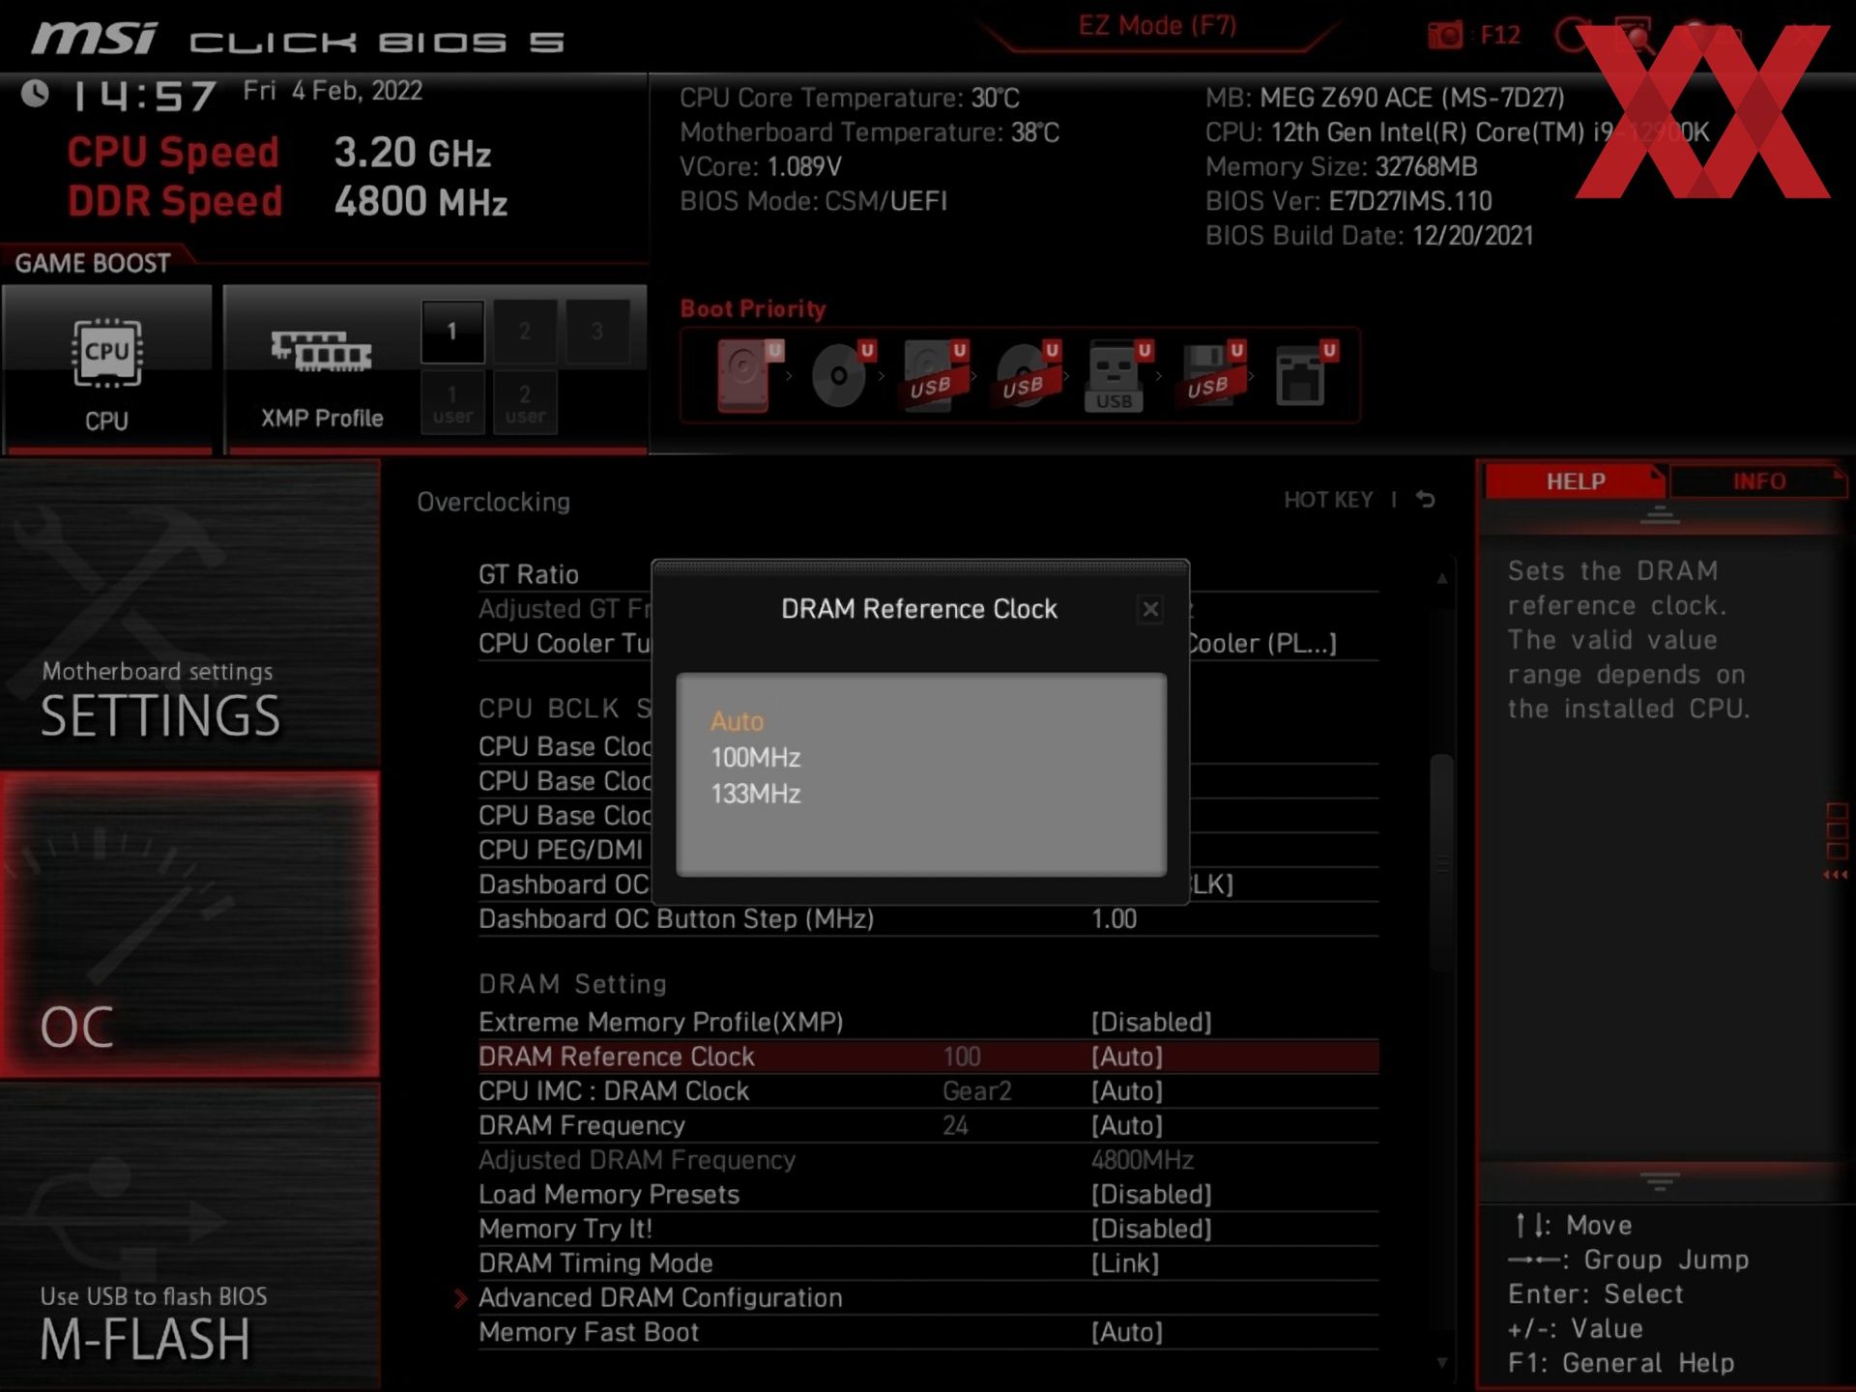Screen dimensions: 1856x1392
Task: Switch to EZ Mode (F7)
Action: click(x=1158, y=26)
